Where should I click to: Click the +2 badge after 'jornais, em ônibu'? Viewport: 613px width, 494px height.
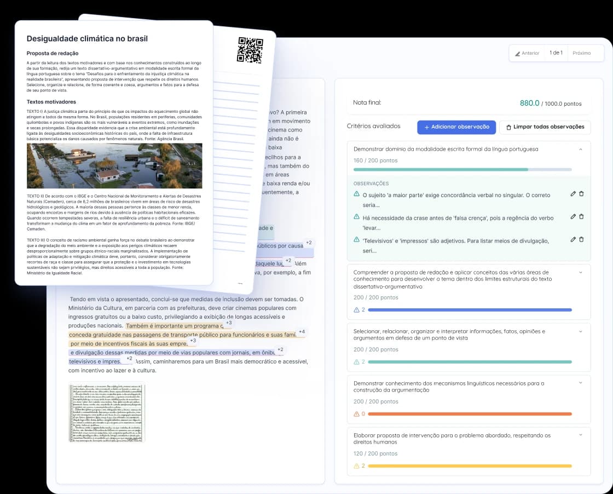[x=280, y=349]
